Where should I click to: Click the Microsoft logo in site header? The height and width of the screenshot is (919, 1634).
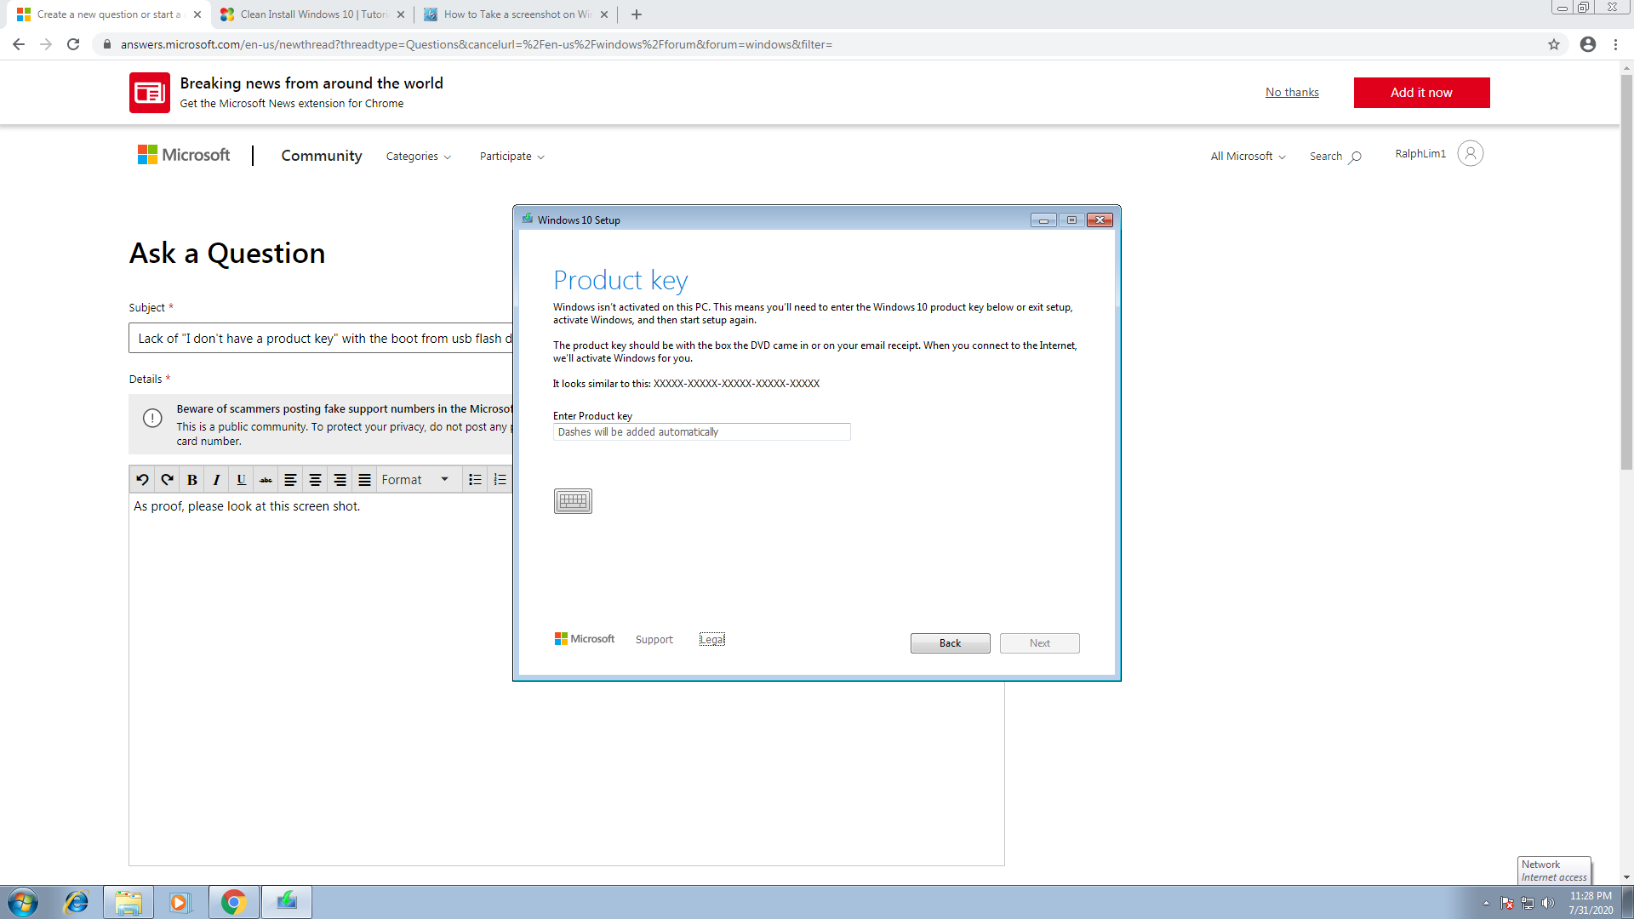184,155
